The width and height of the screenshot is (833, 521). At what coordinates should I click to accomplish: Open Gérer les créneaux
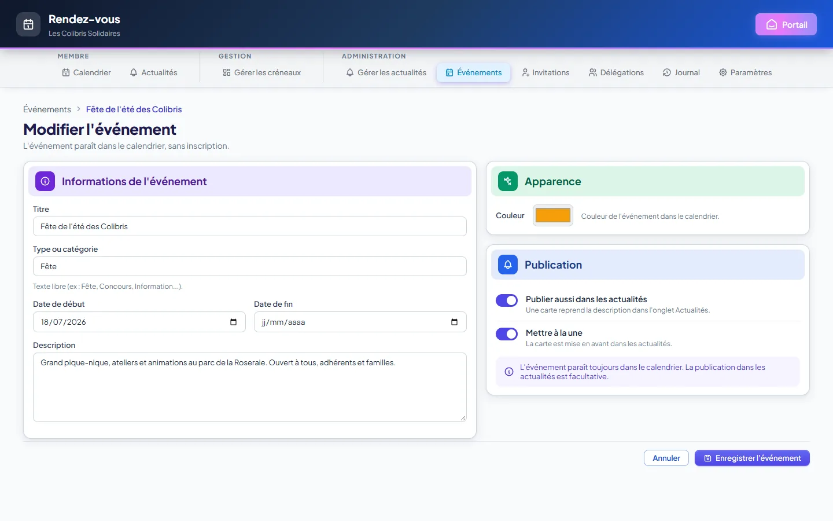click(262, 72)
